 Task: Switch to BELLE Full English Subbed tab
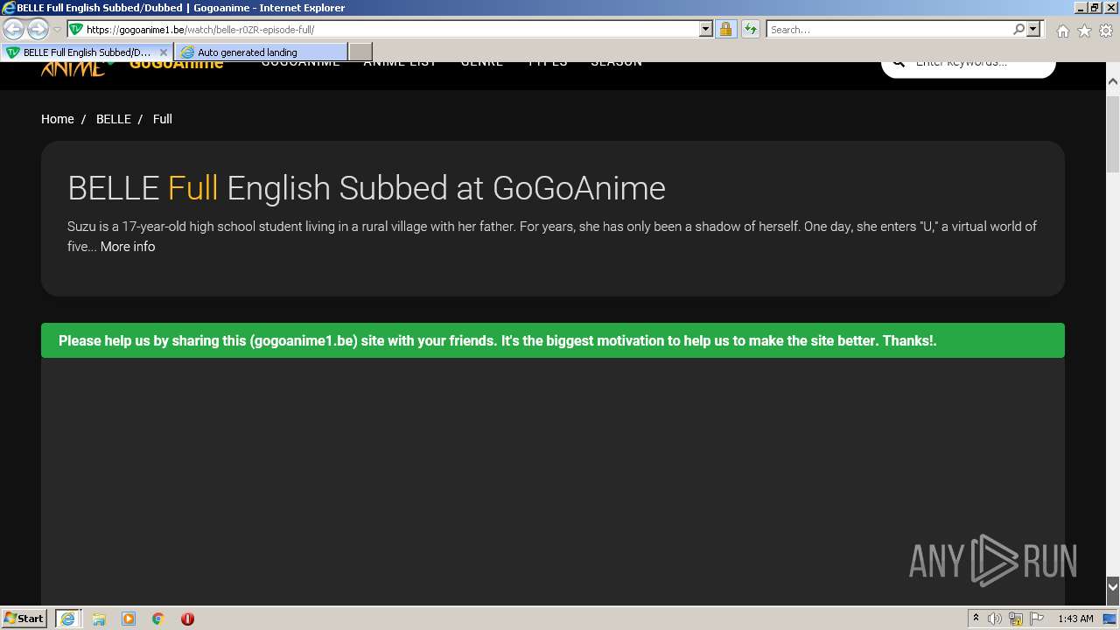(86, 52)
